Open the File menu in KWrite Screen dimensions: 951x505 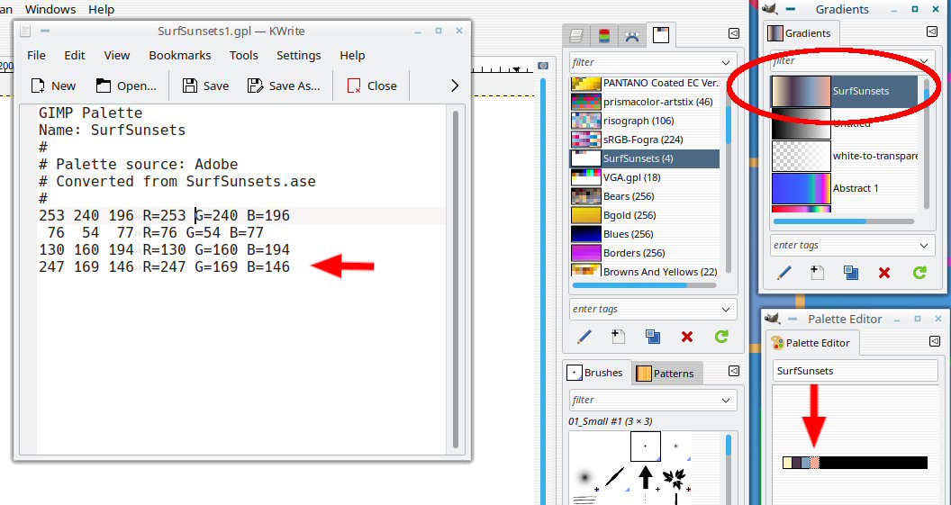[36, 55]
